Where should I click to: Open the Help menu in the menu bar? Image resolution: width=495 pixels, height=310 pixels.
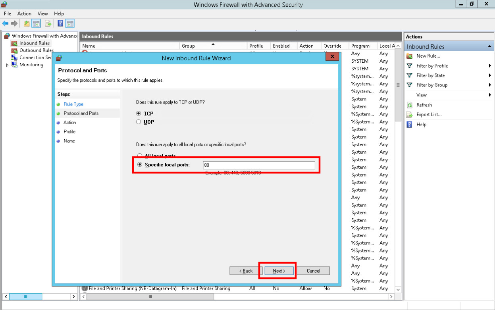click(59, 13)
